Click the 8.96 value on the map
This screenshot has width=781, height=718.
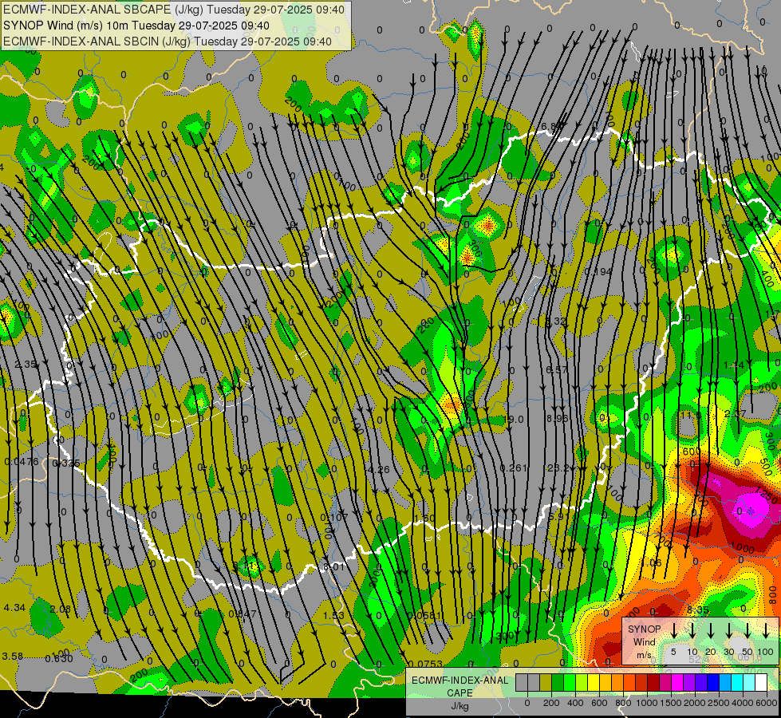click(x=557, y=419)
